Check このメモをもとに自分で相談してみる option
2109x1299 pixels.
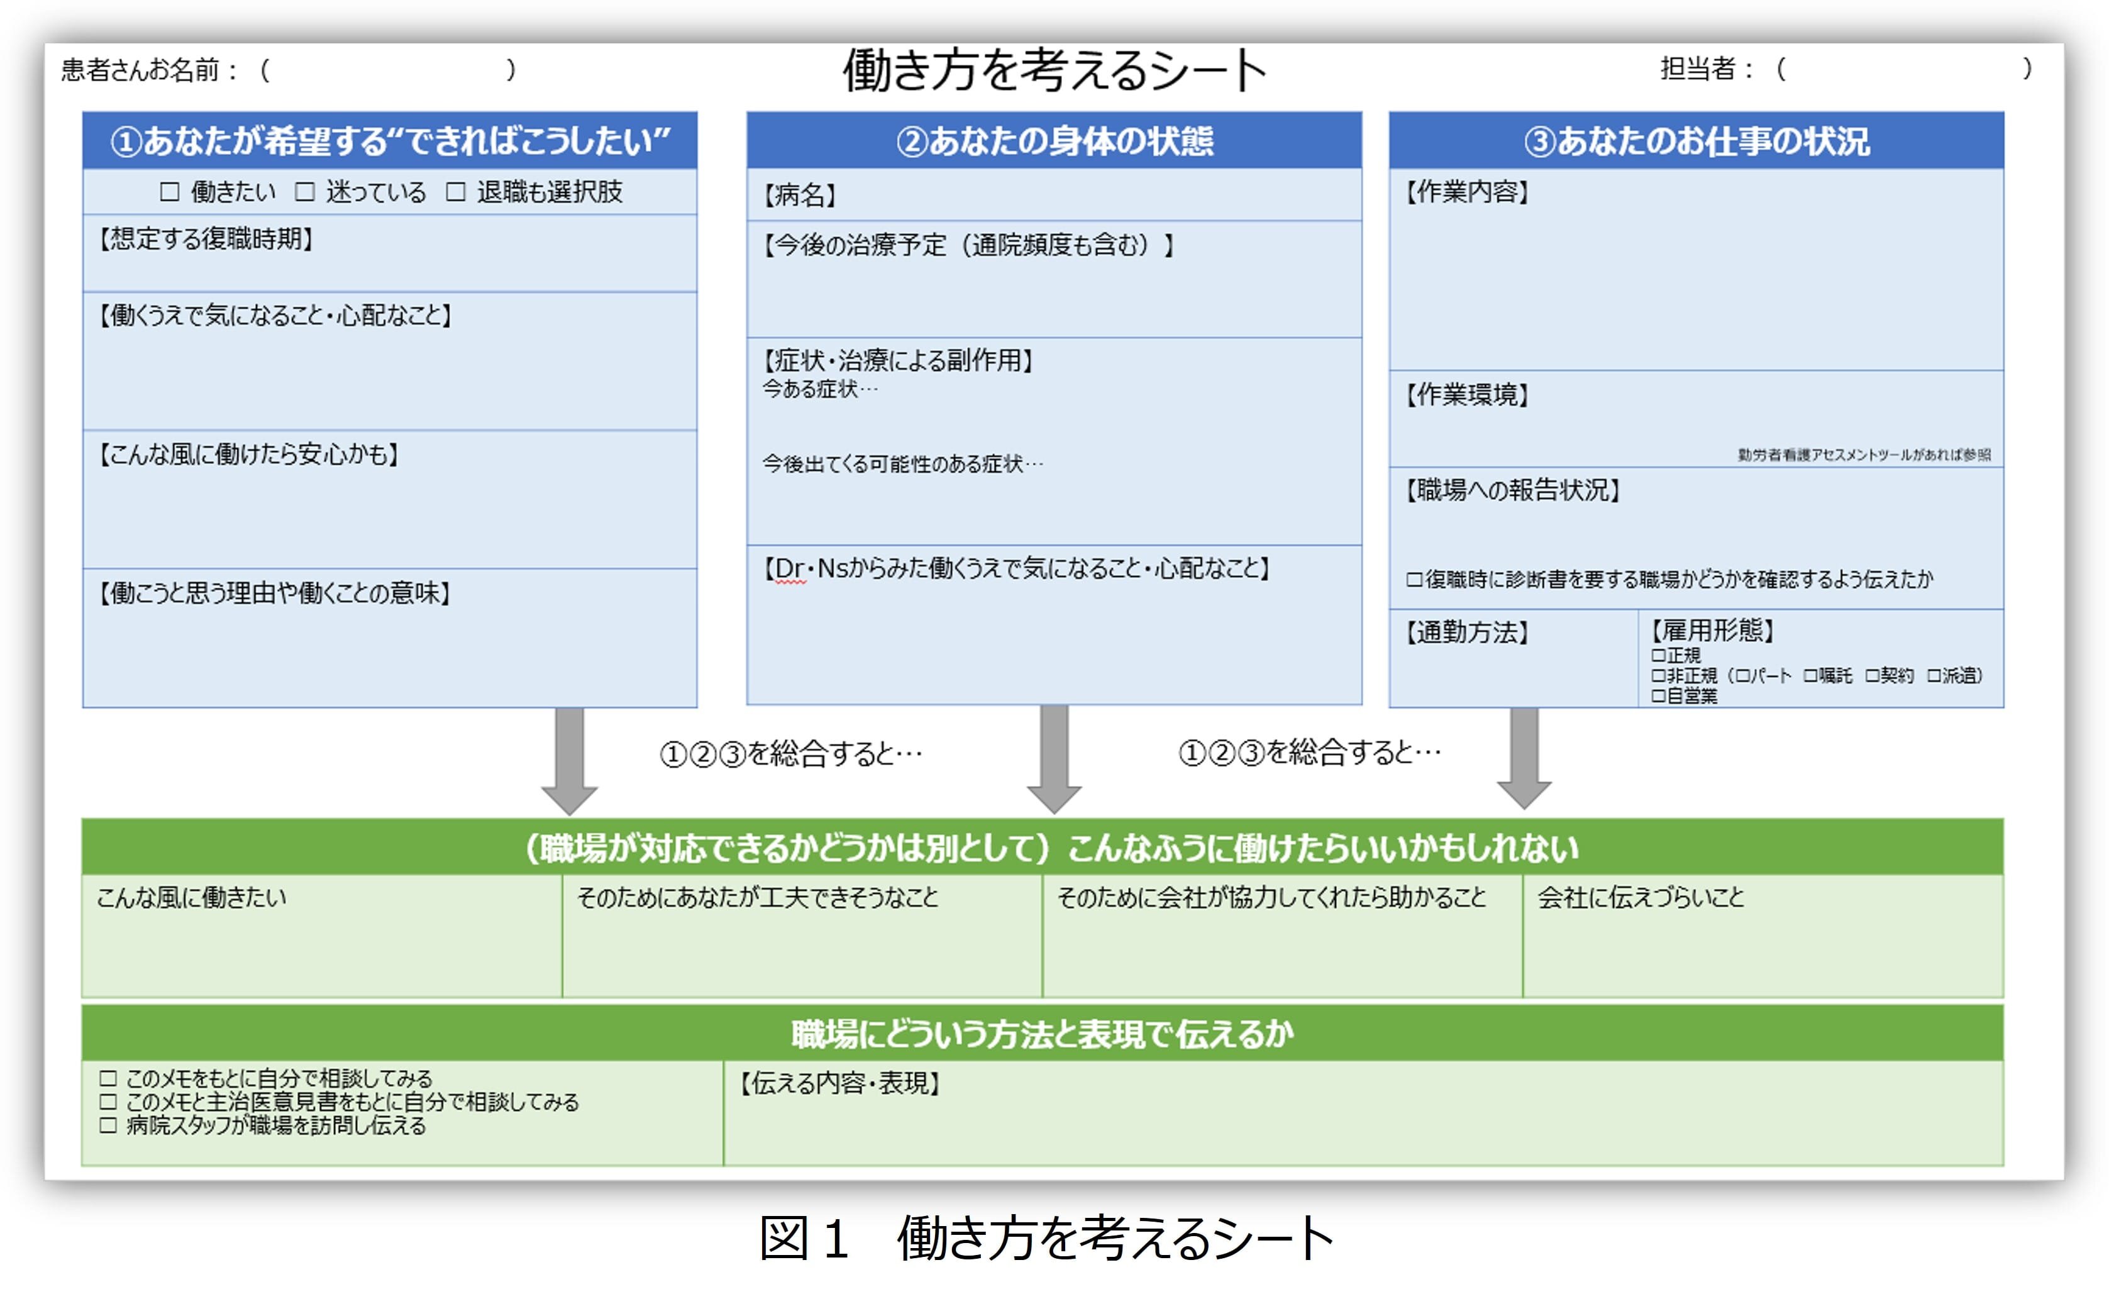point(108,1078)
